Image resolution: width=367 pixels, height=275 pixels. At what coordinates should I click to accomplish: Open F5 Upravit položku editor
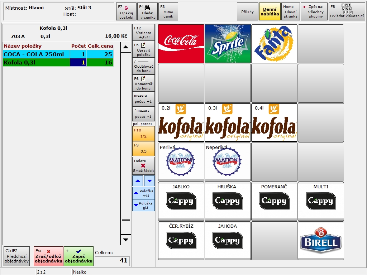click(x=143, y=49)
